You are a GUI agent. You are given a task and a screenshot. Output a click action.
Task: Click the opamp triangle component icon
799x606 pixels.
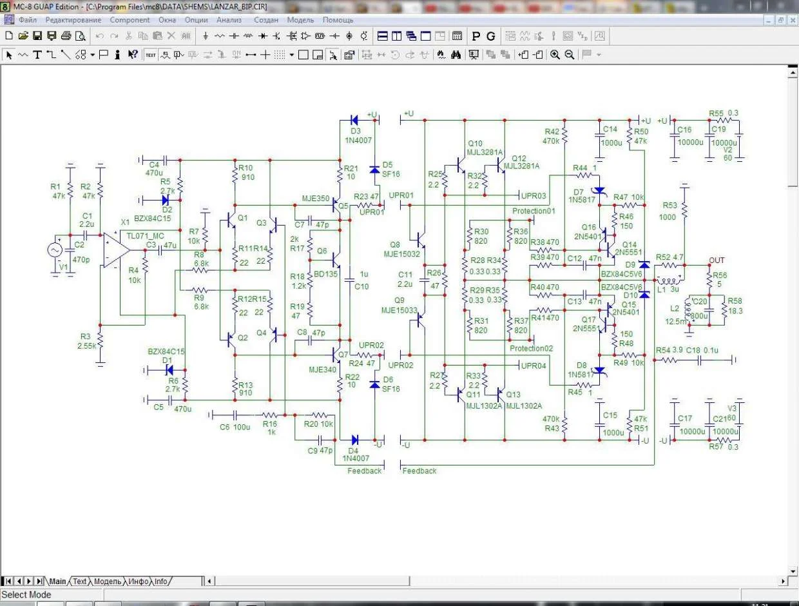coord(305,36)
